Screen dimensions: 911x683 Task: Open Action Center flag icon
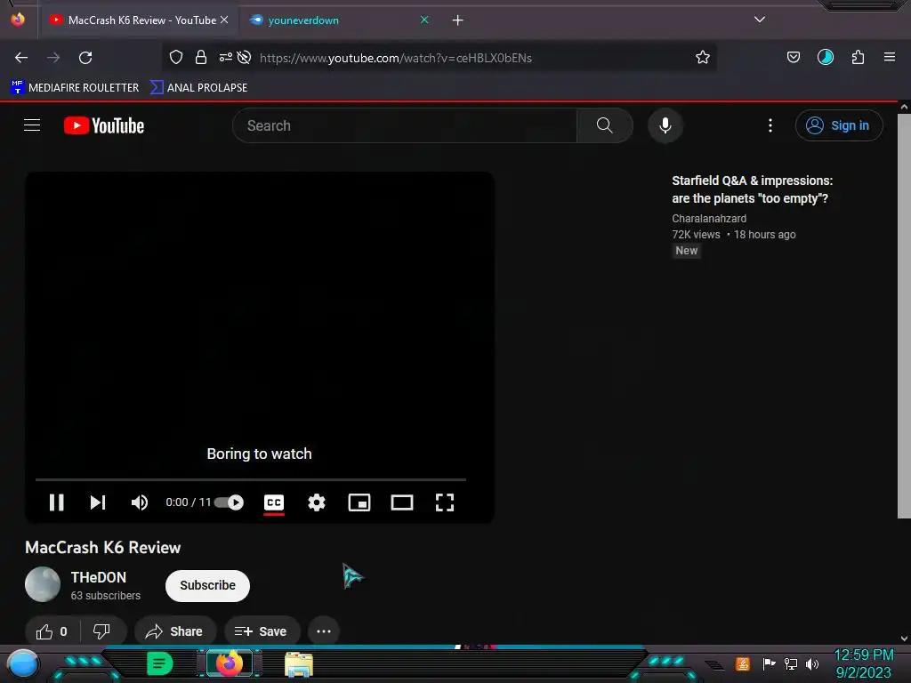tap(769, 663)
